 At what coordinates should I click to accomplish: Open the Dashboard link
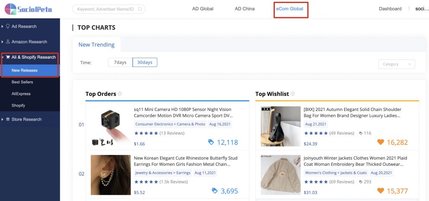click(x=390, y=9)
